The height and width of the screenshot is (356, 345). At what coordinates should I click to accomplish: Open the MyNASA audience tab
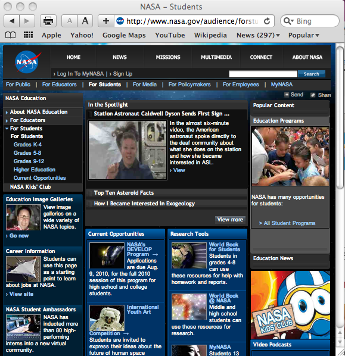(x=282, y=85)
